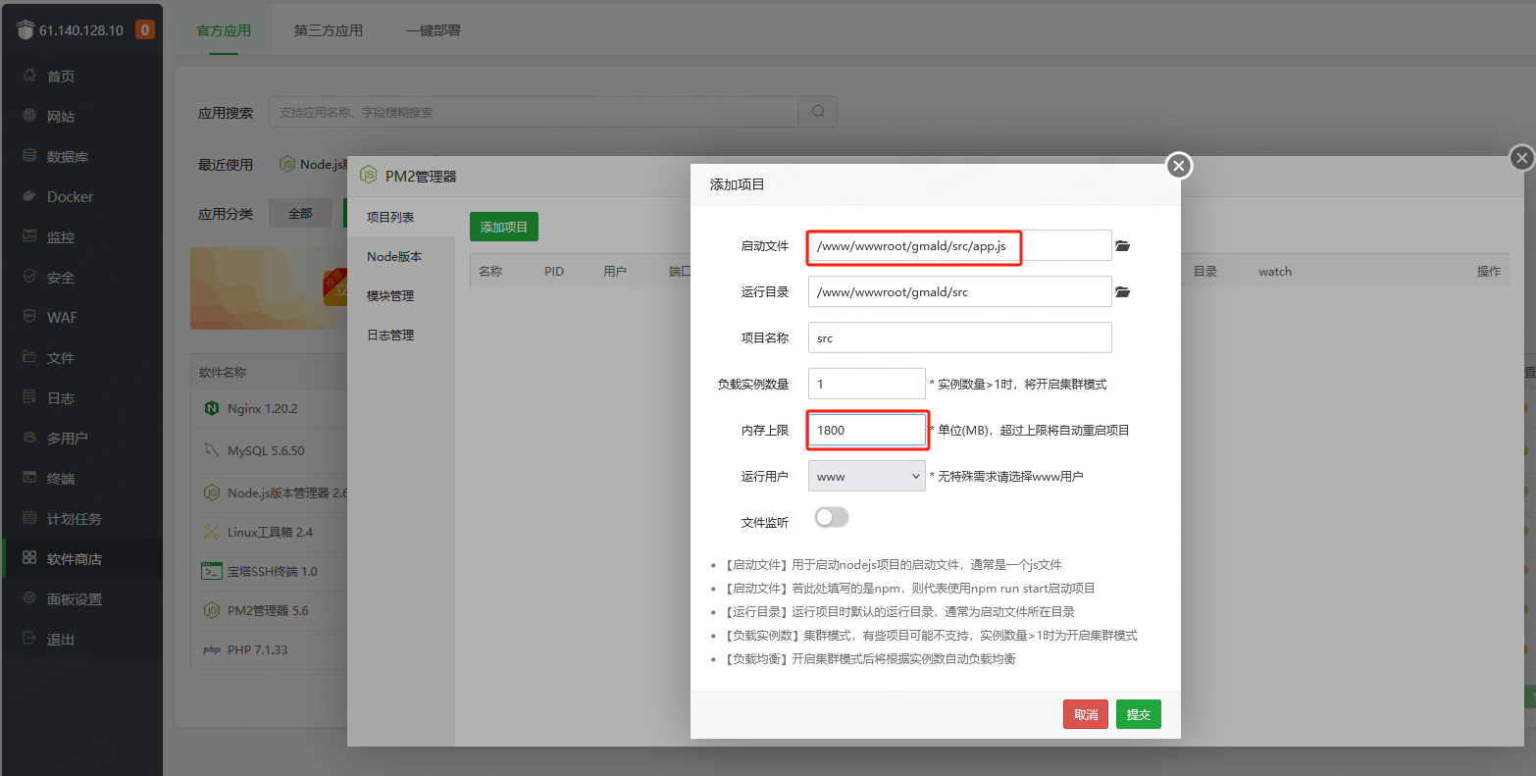Toggle the 文件监听 file watch switch

tap(831, 517)
